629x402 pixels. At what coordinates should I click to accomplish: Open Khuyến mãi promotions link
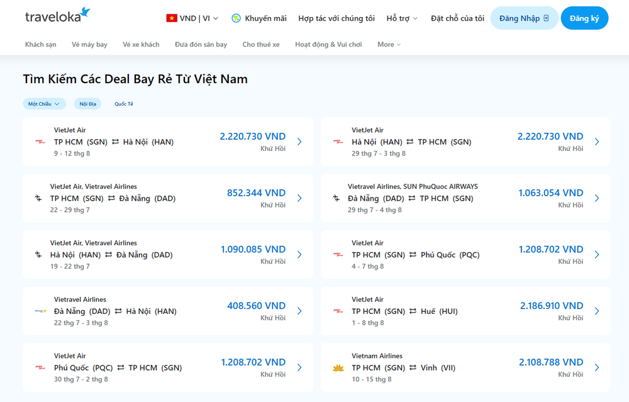pos(259,18)
